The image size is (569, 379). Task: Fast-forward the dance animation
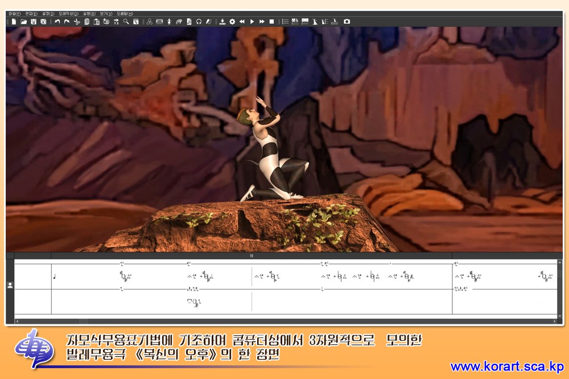click(x=262, y=22)
